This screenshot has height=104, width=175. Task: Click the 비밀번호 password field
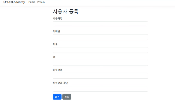(x=100, y=76)
